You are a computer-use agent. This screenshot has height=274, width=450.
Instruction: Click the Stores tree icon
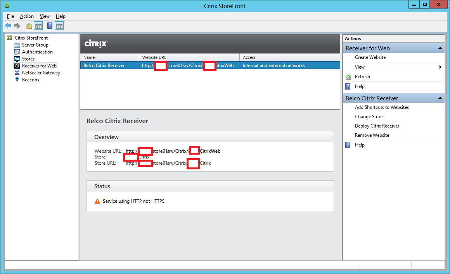(17, 59)
